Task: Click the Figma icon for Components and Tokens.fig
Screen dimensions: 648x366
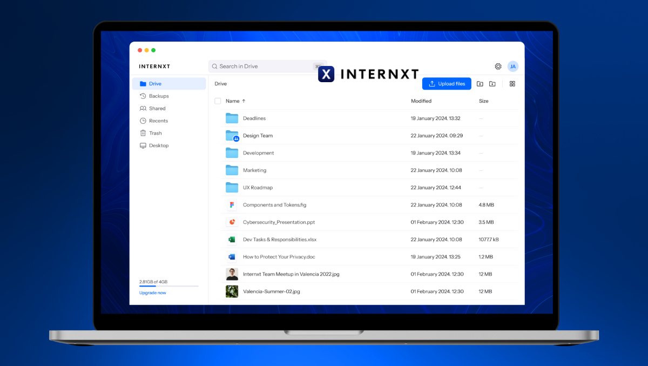Action: (232, 205)
